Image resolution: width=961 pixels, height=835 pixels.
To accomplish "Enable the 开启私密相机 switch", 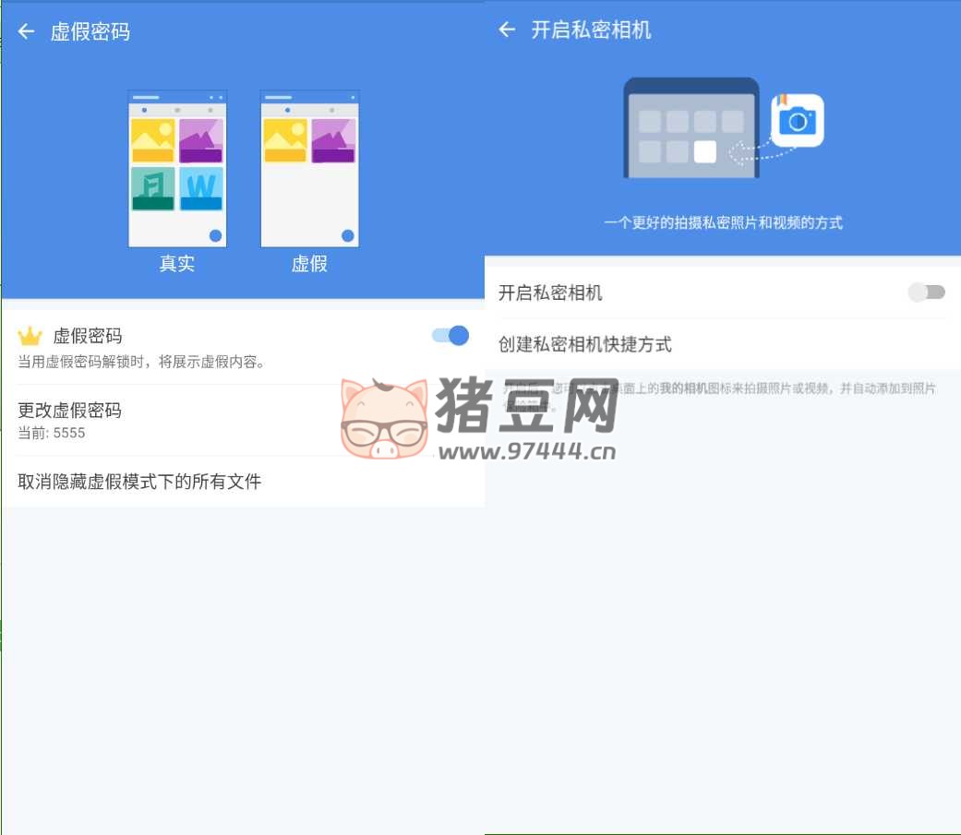I will coord(927,292).
